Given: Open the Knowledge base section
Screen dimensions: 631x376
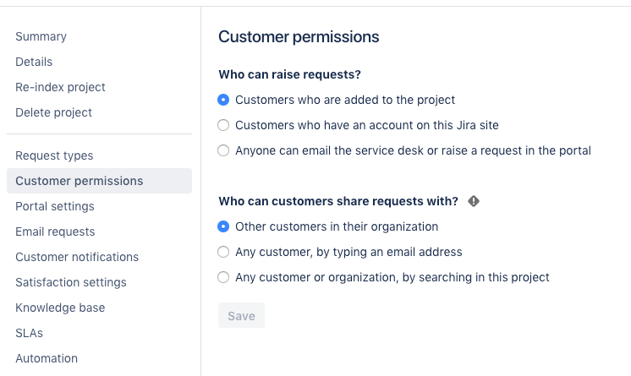Looking at the screenshot, I should point(60,308).
